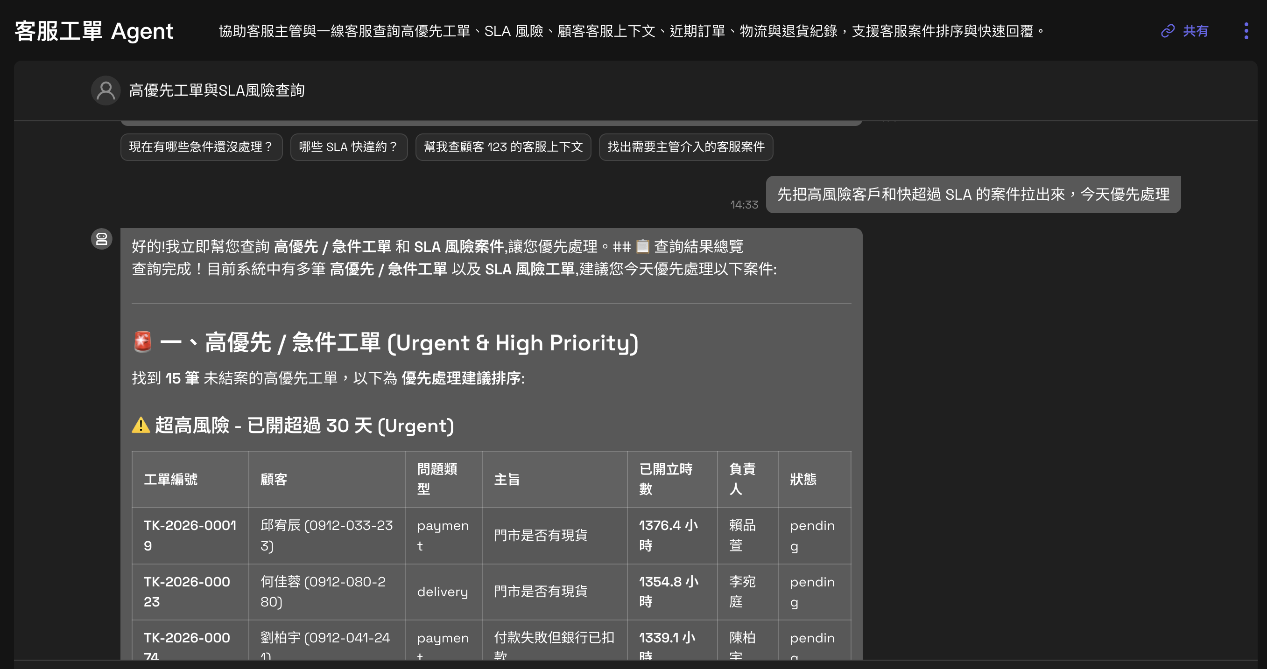Click conversation title 高優先工單與SLA風險查詢

pyautogui.click(x=217, y=91)
